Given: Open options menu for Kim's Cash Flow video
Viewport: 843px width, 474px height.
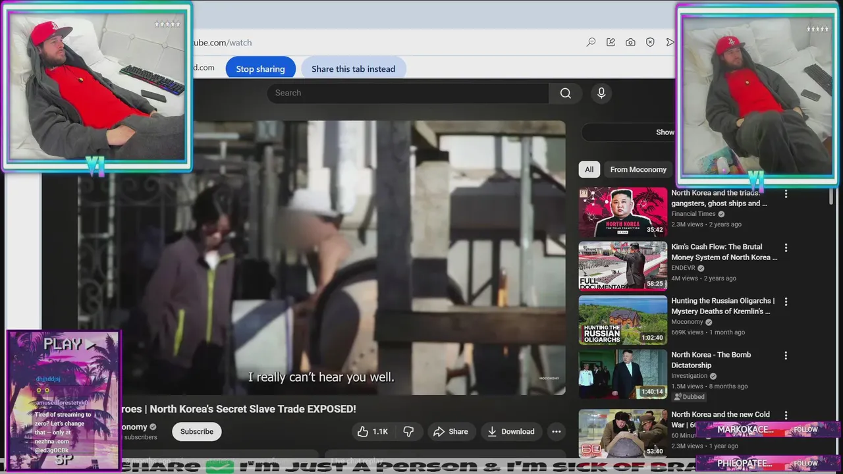Looking at the screenshot, I should pos(785,248).
